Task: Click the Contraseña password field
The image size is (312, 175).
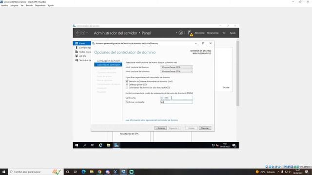Action: point(176,98)
